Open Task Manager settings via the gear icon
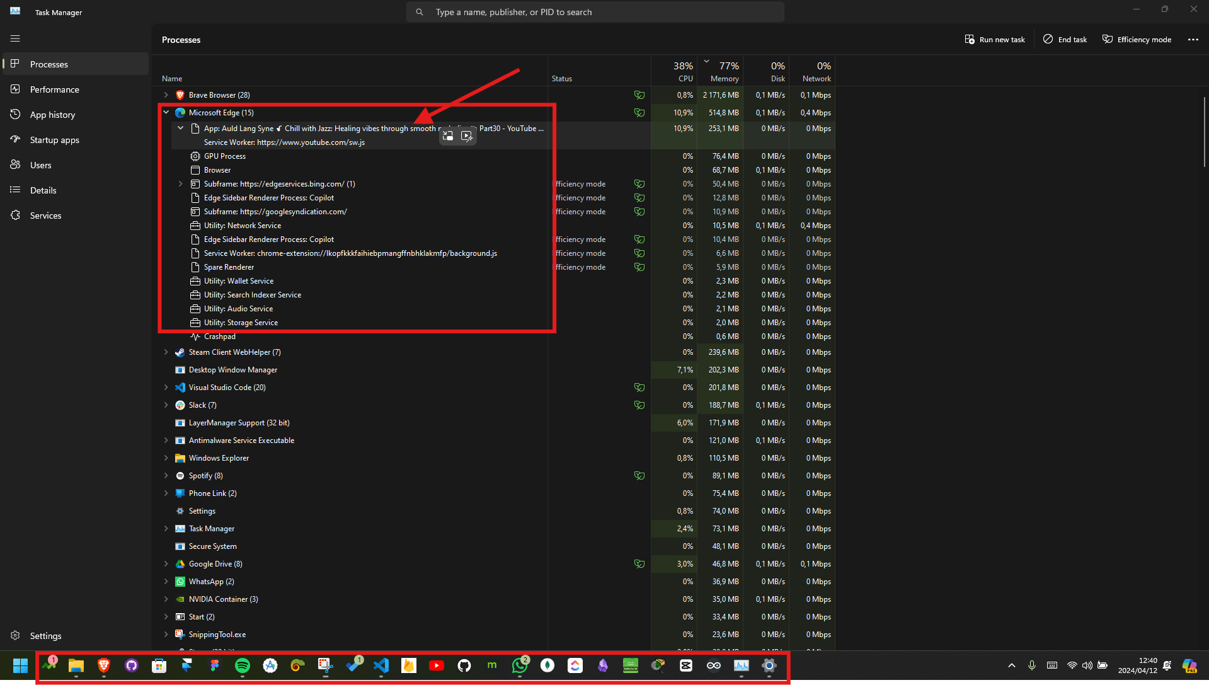The height and width of the screenshot is (685, 1209). [x=15, y=635]
